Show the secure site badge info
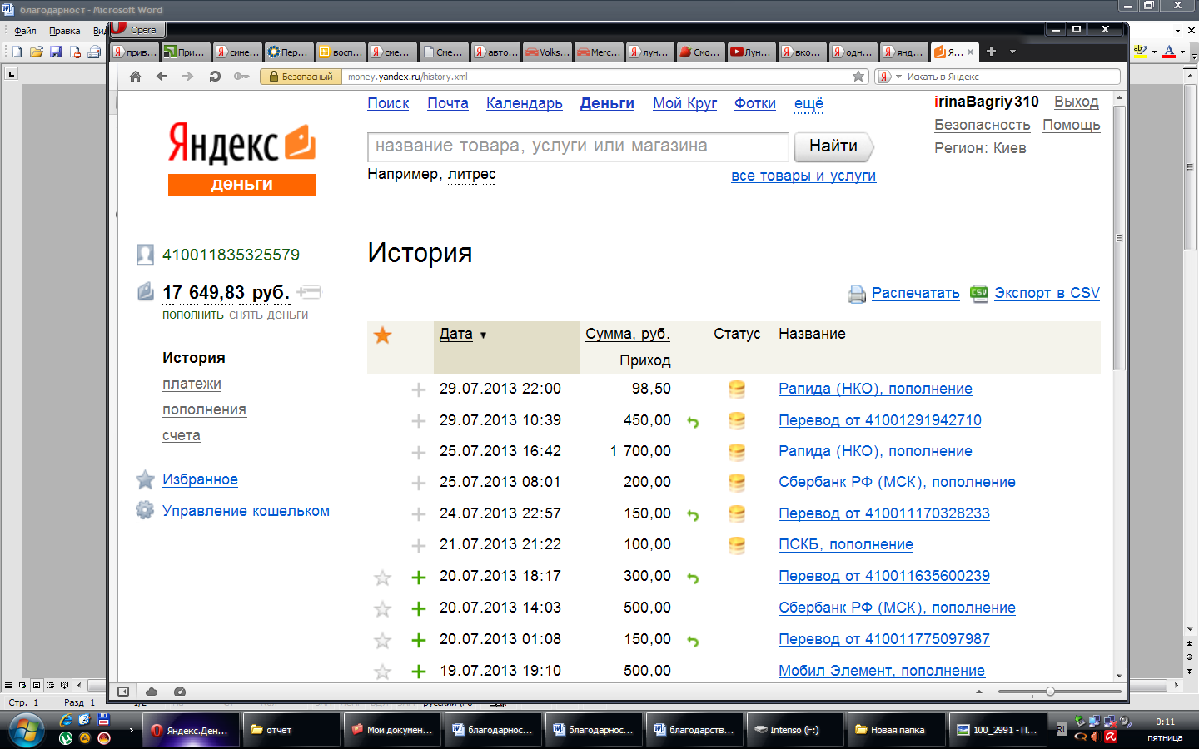Screen dimensions: 1199x749 [301, 77]
